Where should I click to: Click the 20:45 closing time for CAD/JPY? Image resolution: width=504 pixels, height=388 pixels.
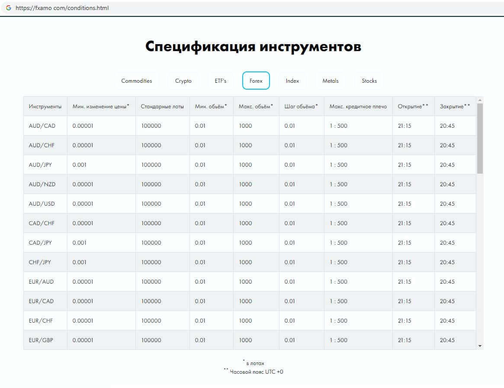pyautogui.click(x=447, y=242)
